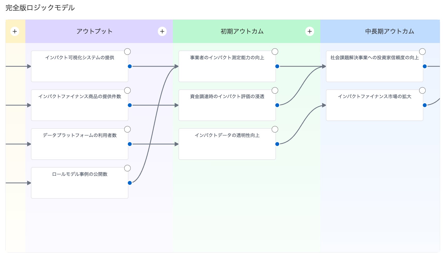This screenshot has height=257, width=444.
Task: Select the アウトプット column header
Action: 94,31
